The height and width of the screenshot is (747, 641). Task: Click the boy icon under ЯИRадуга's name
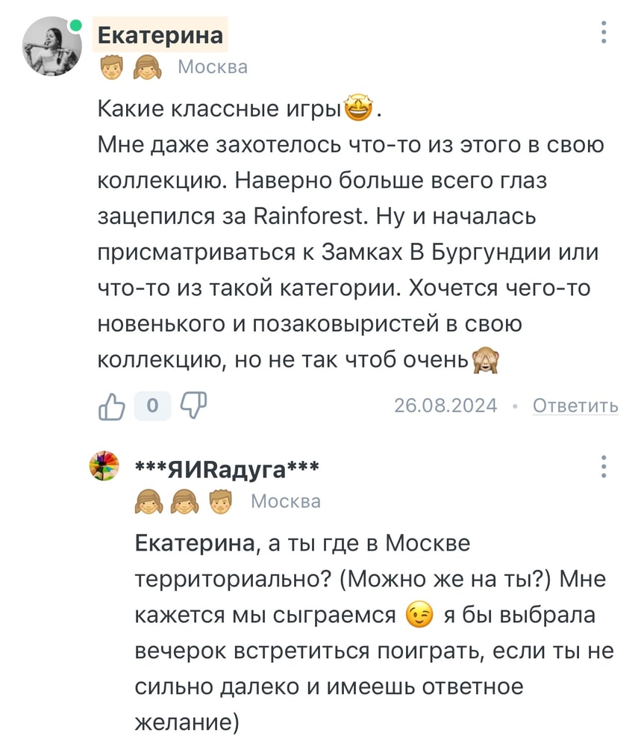[220, 502]
